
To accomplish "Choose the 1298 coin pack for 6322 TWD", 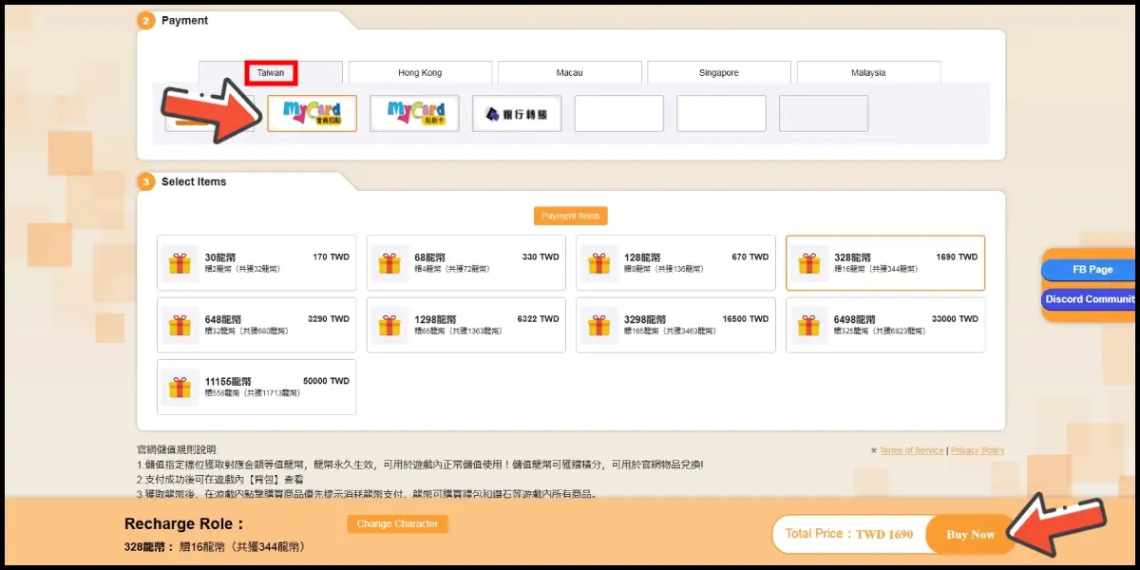I will [x=465, y=326].
